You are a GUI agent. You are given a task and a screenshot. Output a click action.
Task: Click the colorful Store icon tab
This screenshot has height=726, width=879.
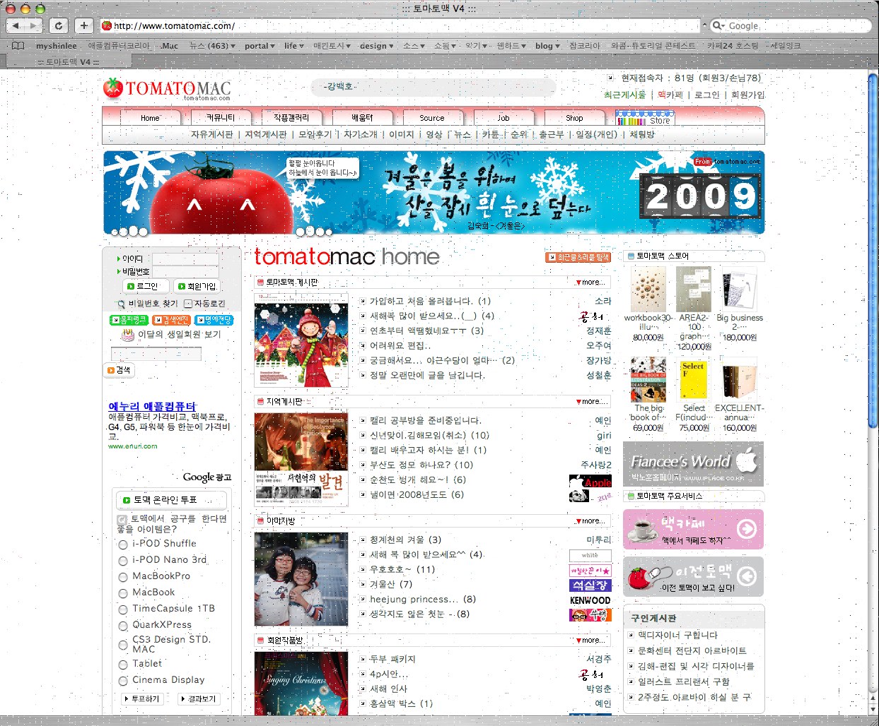pos(644,118)
